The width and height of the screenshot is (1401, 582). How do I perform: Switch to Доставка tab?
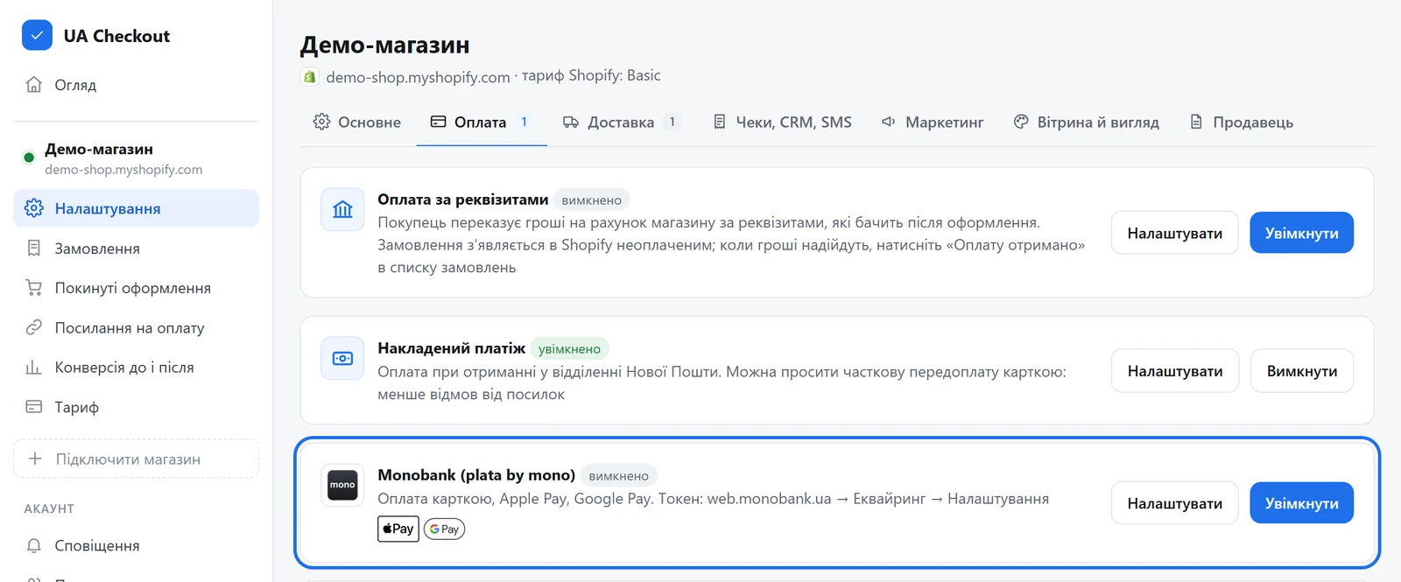[622, 122]
